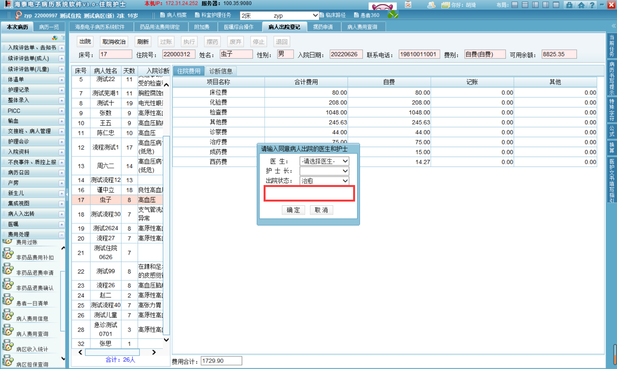Switch to the 诊断信息 tab
The image size is (617, 369).
pos(221,71)
